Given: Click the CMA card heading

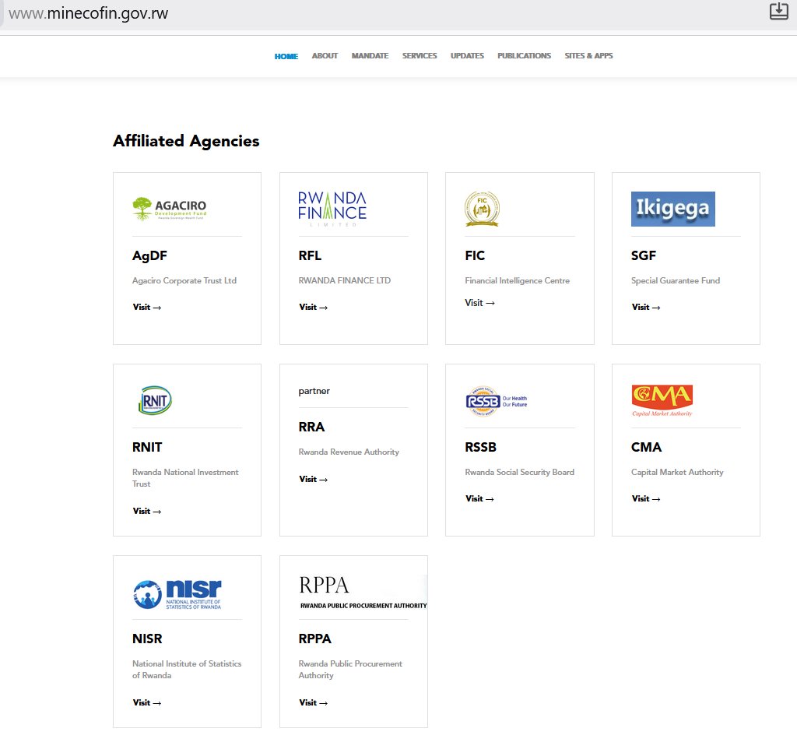Looking at the screenshot, I should [x=647, y=448].
